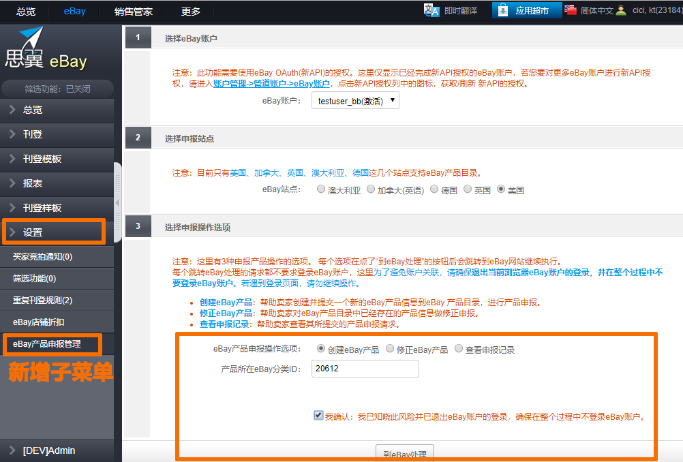Viewport: 683px width, 462px height.
Task: Click 即时翻译 text
Action: [461, 10]
